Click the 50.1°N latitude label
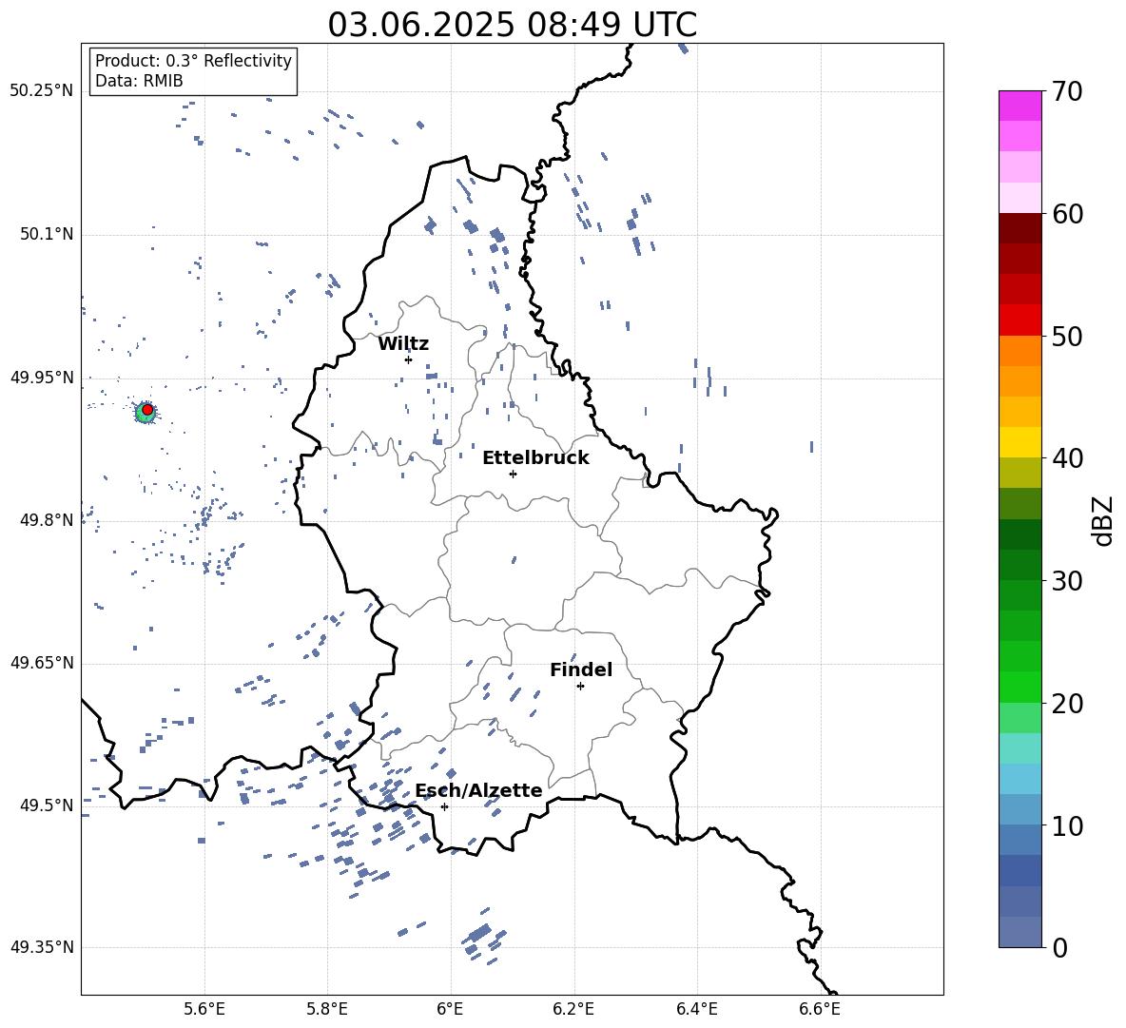 (x=47, y=235)
